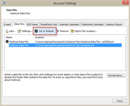Remove the selected data file

[63, 31]
